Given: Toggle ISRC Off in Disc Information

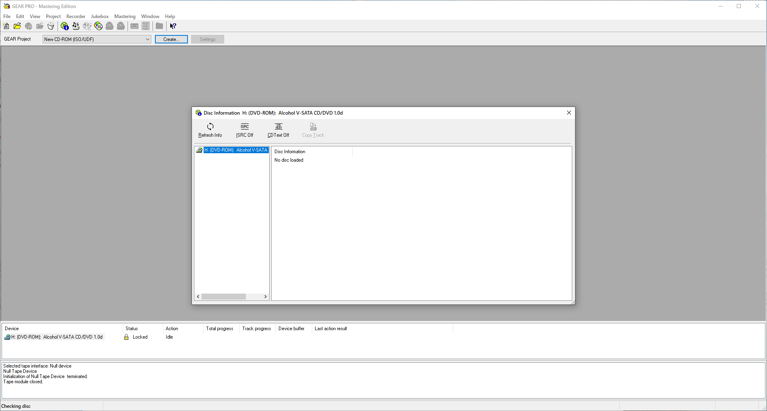Looking at the screenshot, I should [245, 130].
